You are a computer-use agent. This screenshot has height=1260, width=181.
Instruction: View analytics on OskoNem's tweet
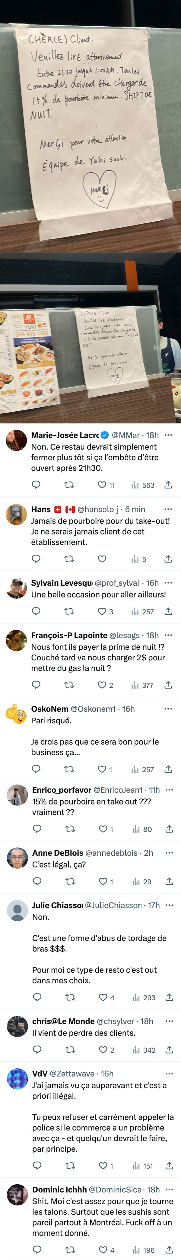[142, 769]
